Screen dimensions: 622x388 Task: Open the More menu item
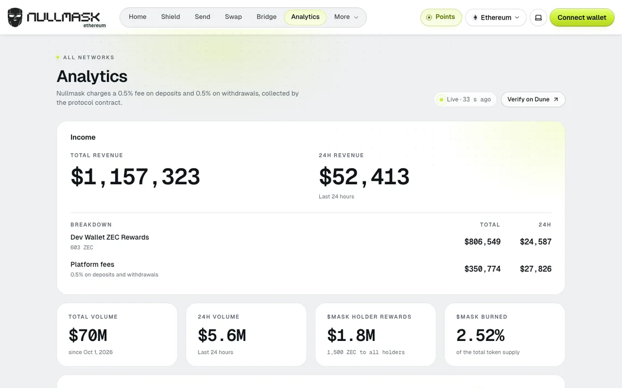pyautogui.click(x=346, y=17)
